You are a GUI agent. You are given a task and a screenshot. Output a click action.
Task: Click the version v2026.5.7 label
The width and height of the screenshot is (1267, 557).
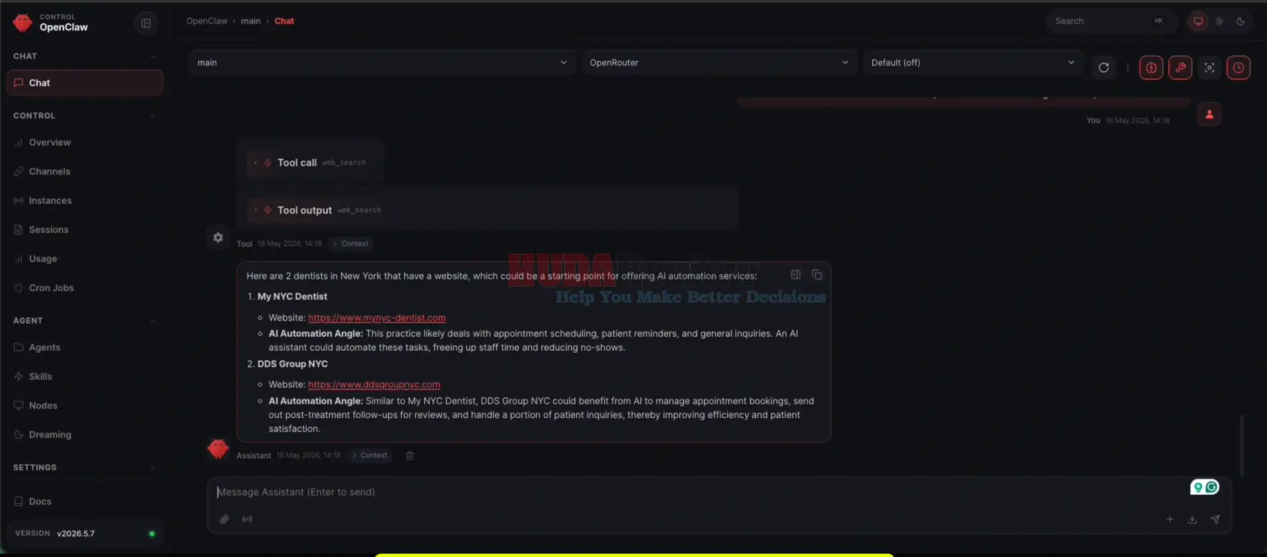[75, 534]
